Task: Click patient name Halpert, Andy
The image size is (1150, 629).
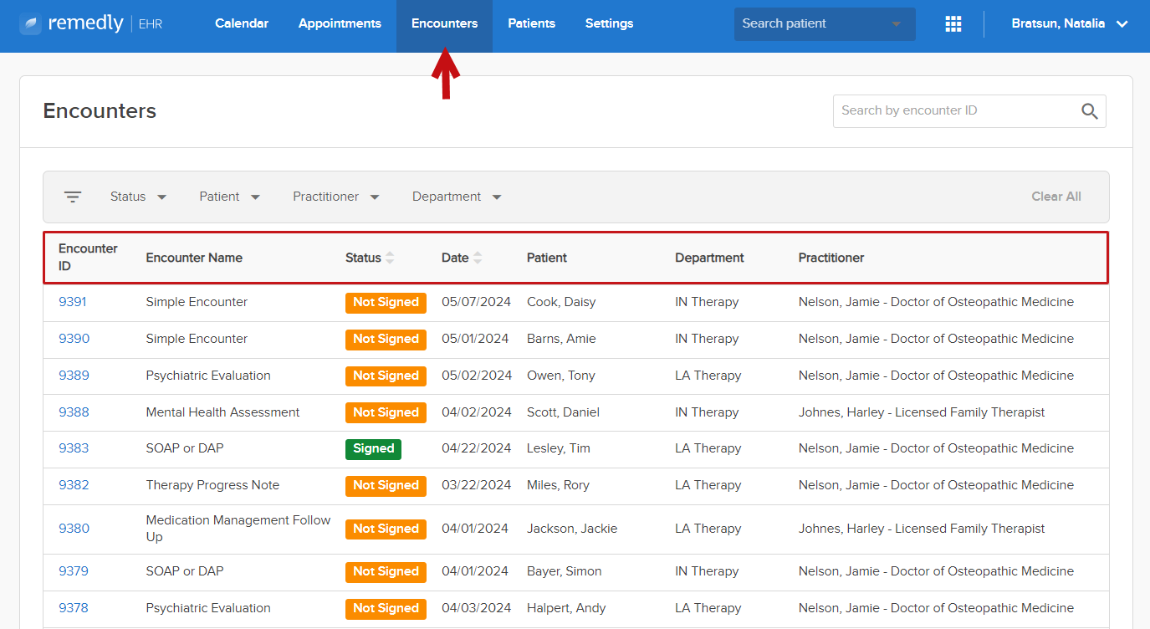Action: click(566, 608)
